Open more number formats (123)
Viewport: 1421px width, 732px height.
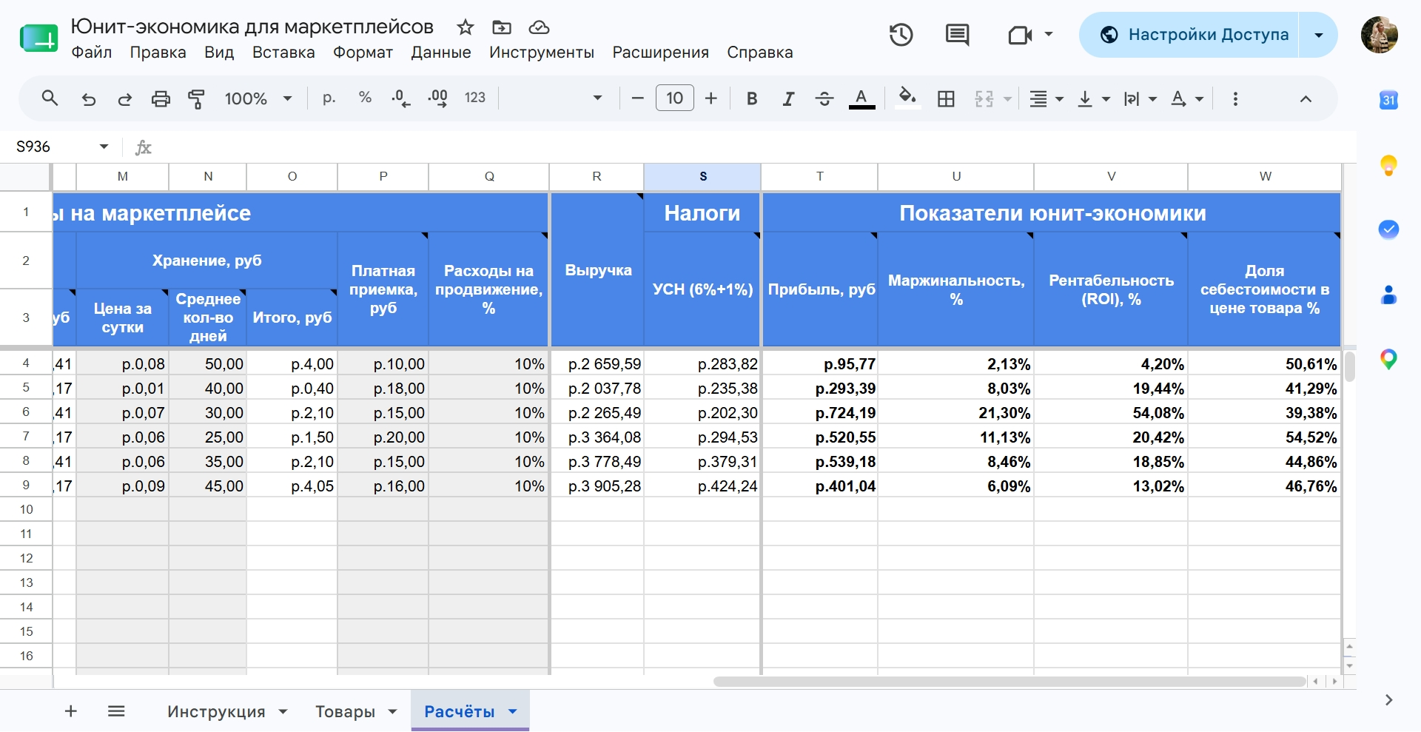(475, 98)
